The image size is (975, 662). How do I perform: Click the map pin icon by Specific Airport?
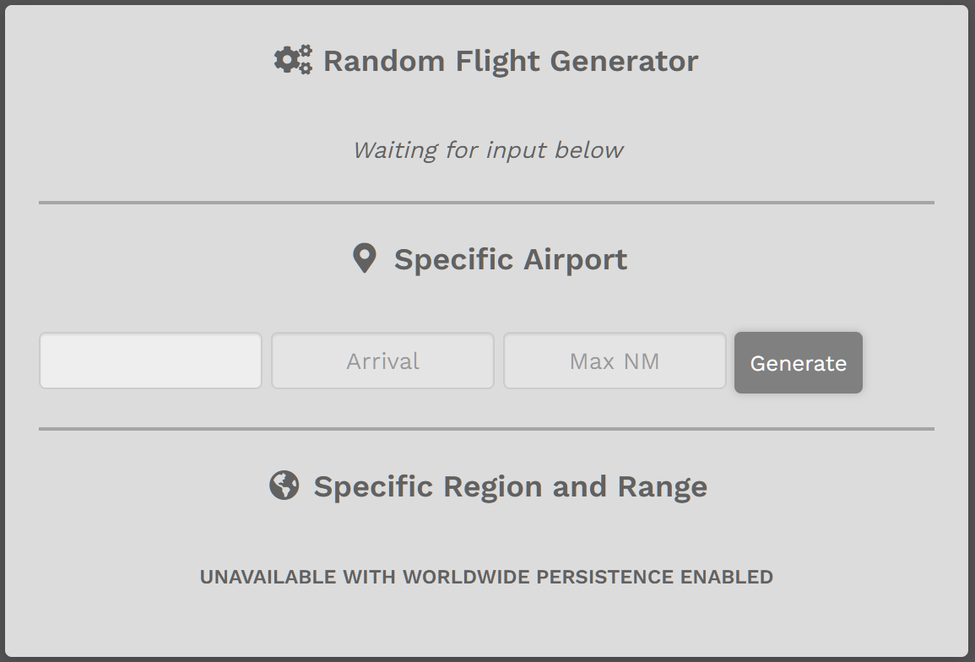click(365, 258)
